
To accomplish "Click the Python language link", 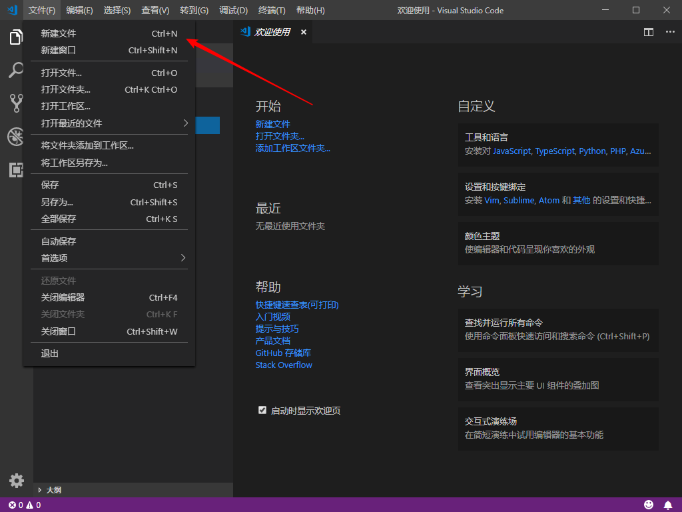I will [x=592, y=151].
